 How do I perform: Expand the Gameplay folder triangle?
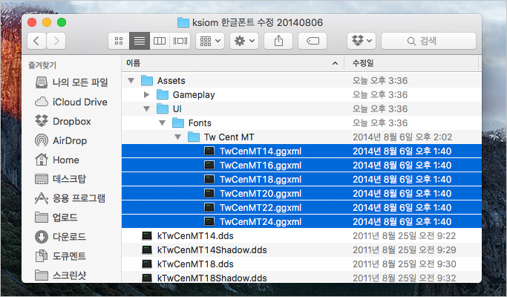click(x=146, y=95)
